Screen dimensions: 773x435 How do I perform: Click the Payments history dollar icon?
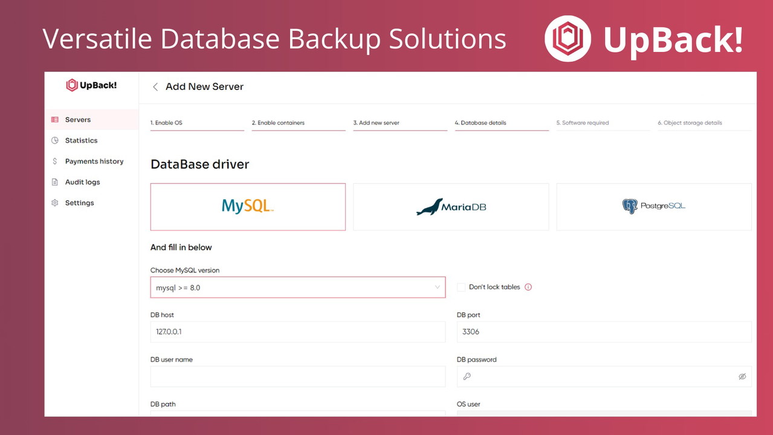(55, 161)
